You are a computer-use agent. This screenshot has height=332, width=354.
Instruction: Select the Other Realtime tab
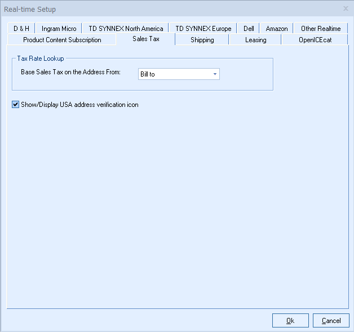320,29
